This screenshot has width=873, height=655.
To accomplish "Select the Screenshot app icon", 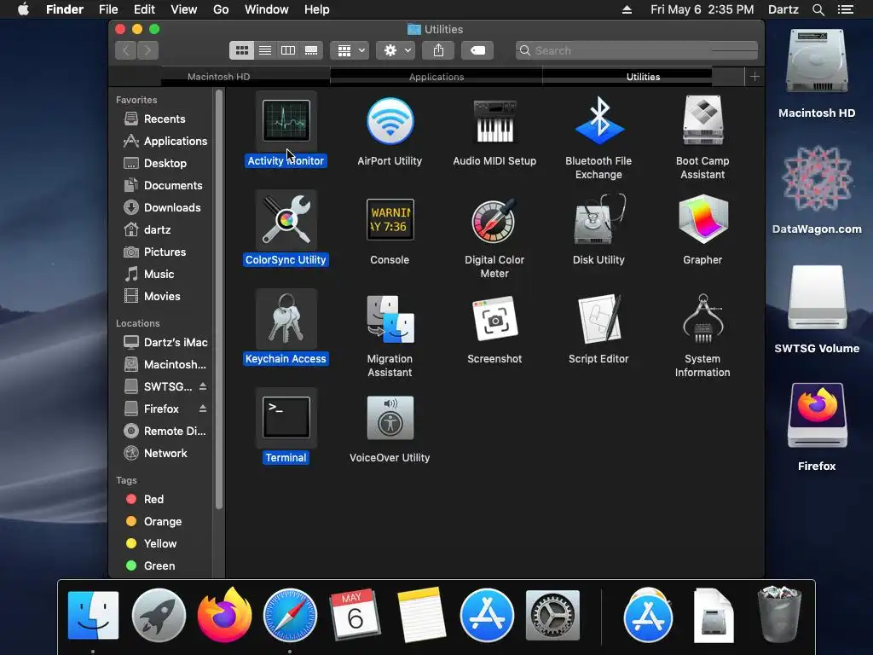I will [494, 319].
